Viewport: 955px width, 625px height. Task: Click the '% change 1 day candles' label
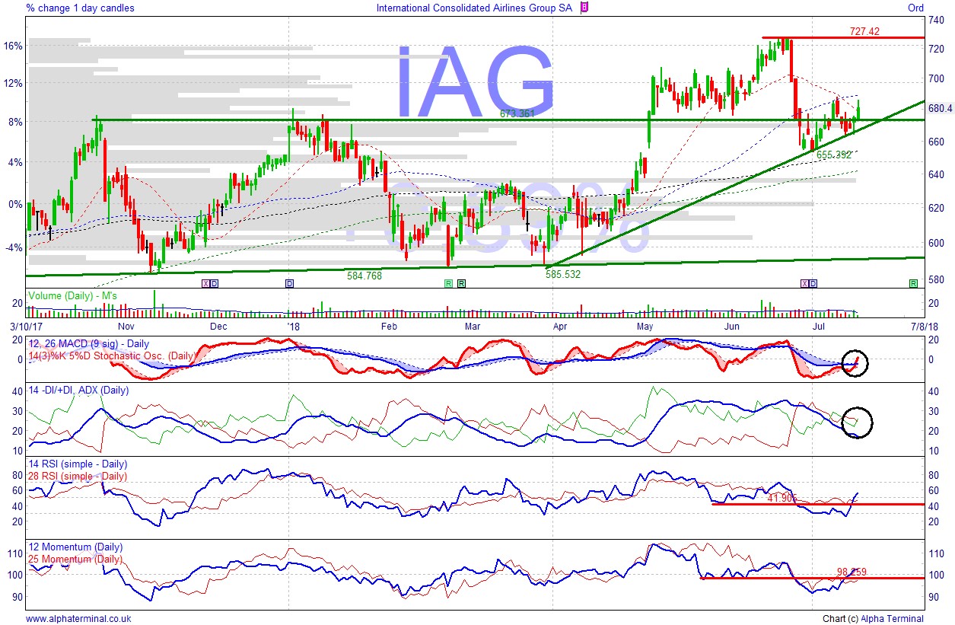pos(80,8)
